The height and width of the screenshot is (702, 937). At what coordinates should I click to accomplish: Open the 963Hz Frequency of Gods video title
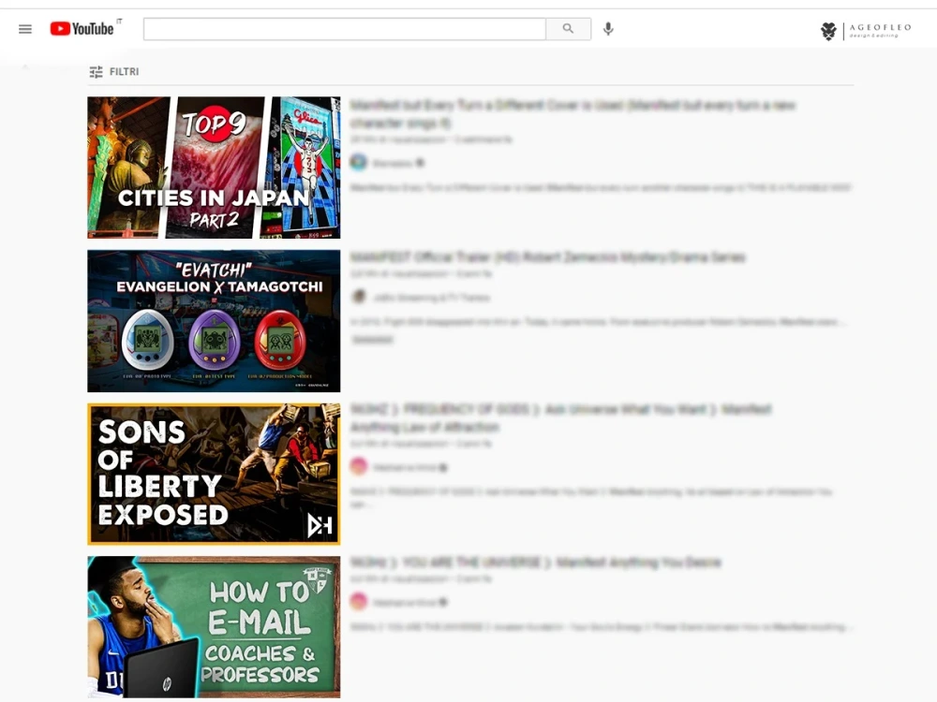[560, 417]
